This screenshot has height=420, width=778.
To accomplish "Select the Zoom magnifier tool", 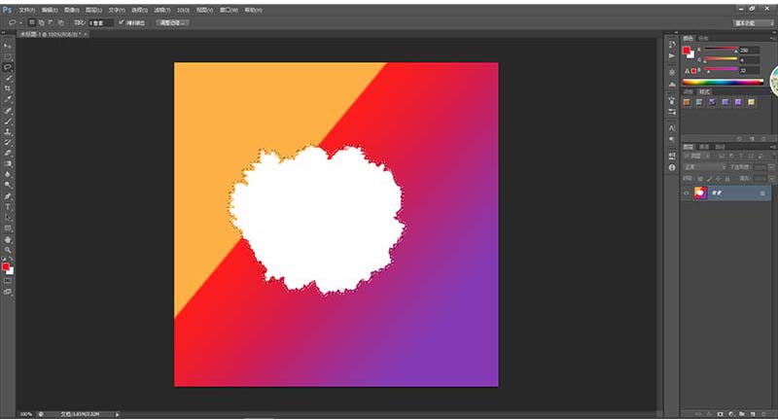I will (x=8, y=249).
